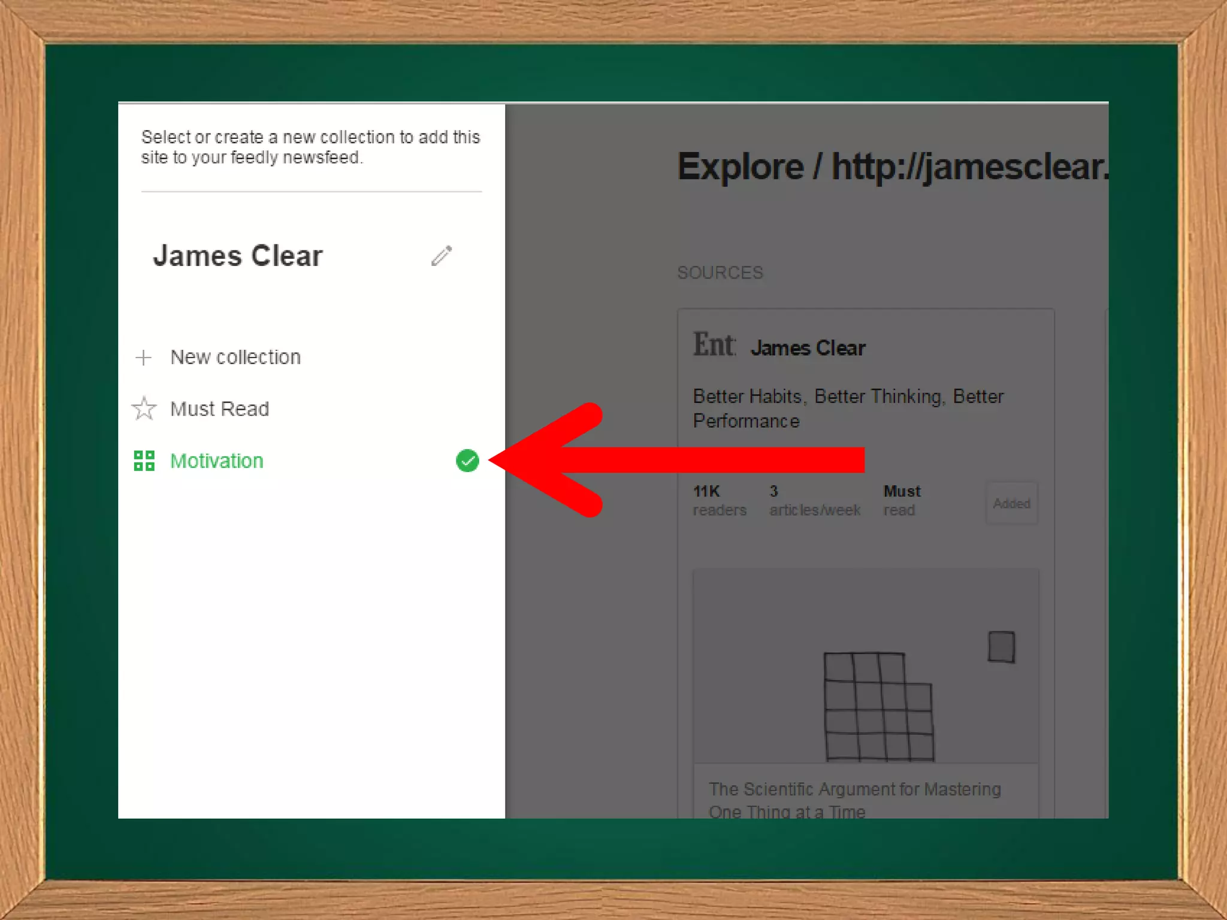
Task: Click the Explore page heading
Action: click(x=893, y=167)
